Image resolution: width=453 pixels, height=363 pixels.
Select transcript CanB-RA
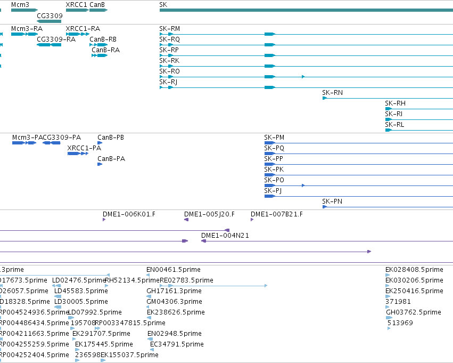(x=100, y=55)
